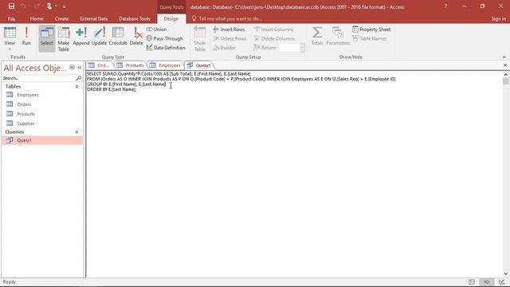Screen dimensions: 510x287
Task: Choose the Select query type
Action: 47,38
